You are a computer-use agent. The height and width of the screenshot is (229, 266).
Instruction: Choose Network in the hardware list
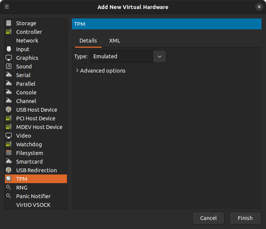tap(27, 41)
